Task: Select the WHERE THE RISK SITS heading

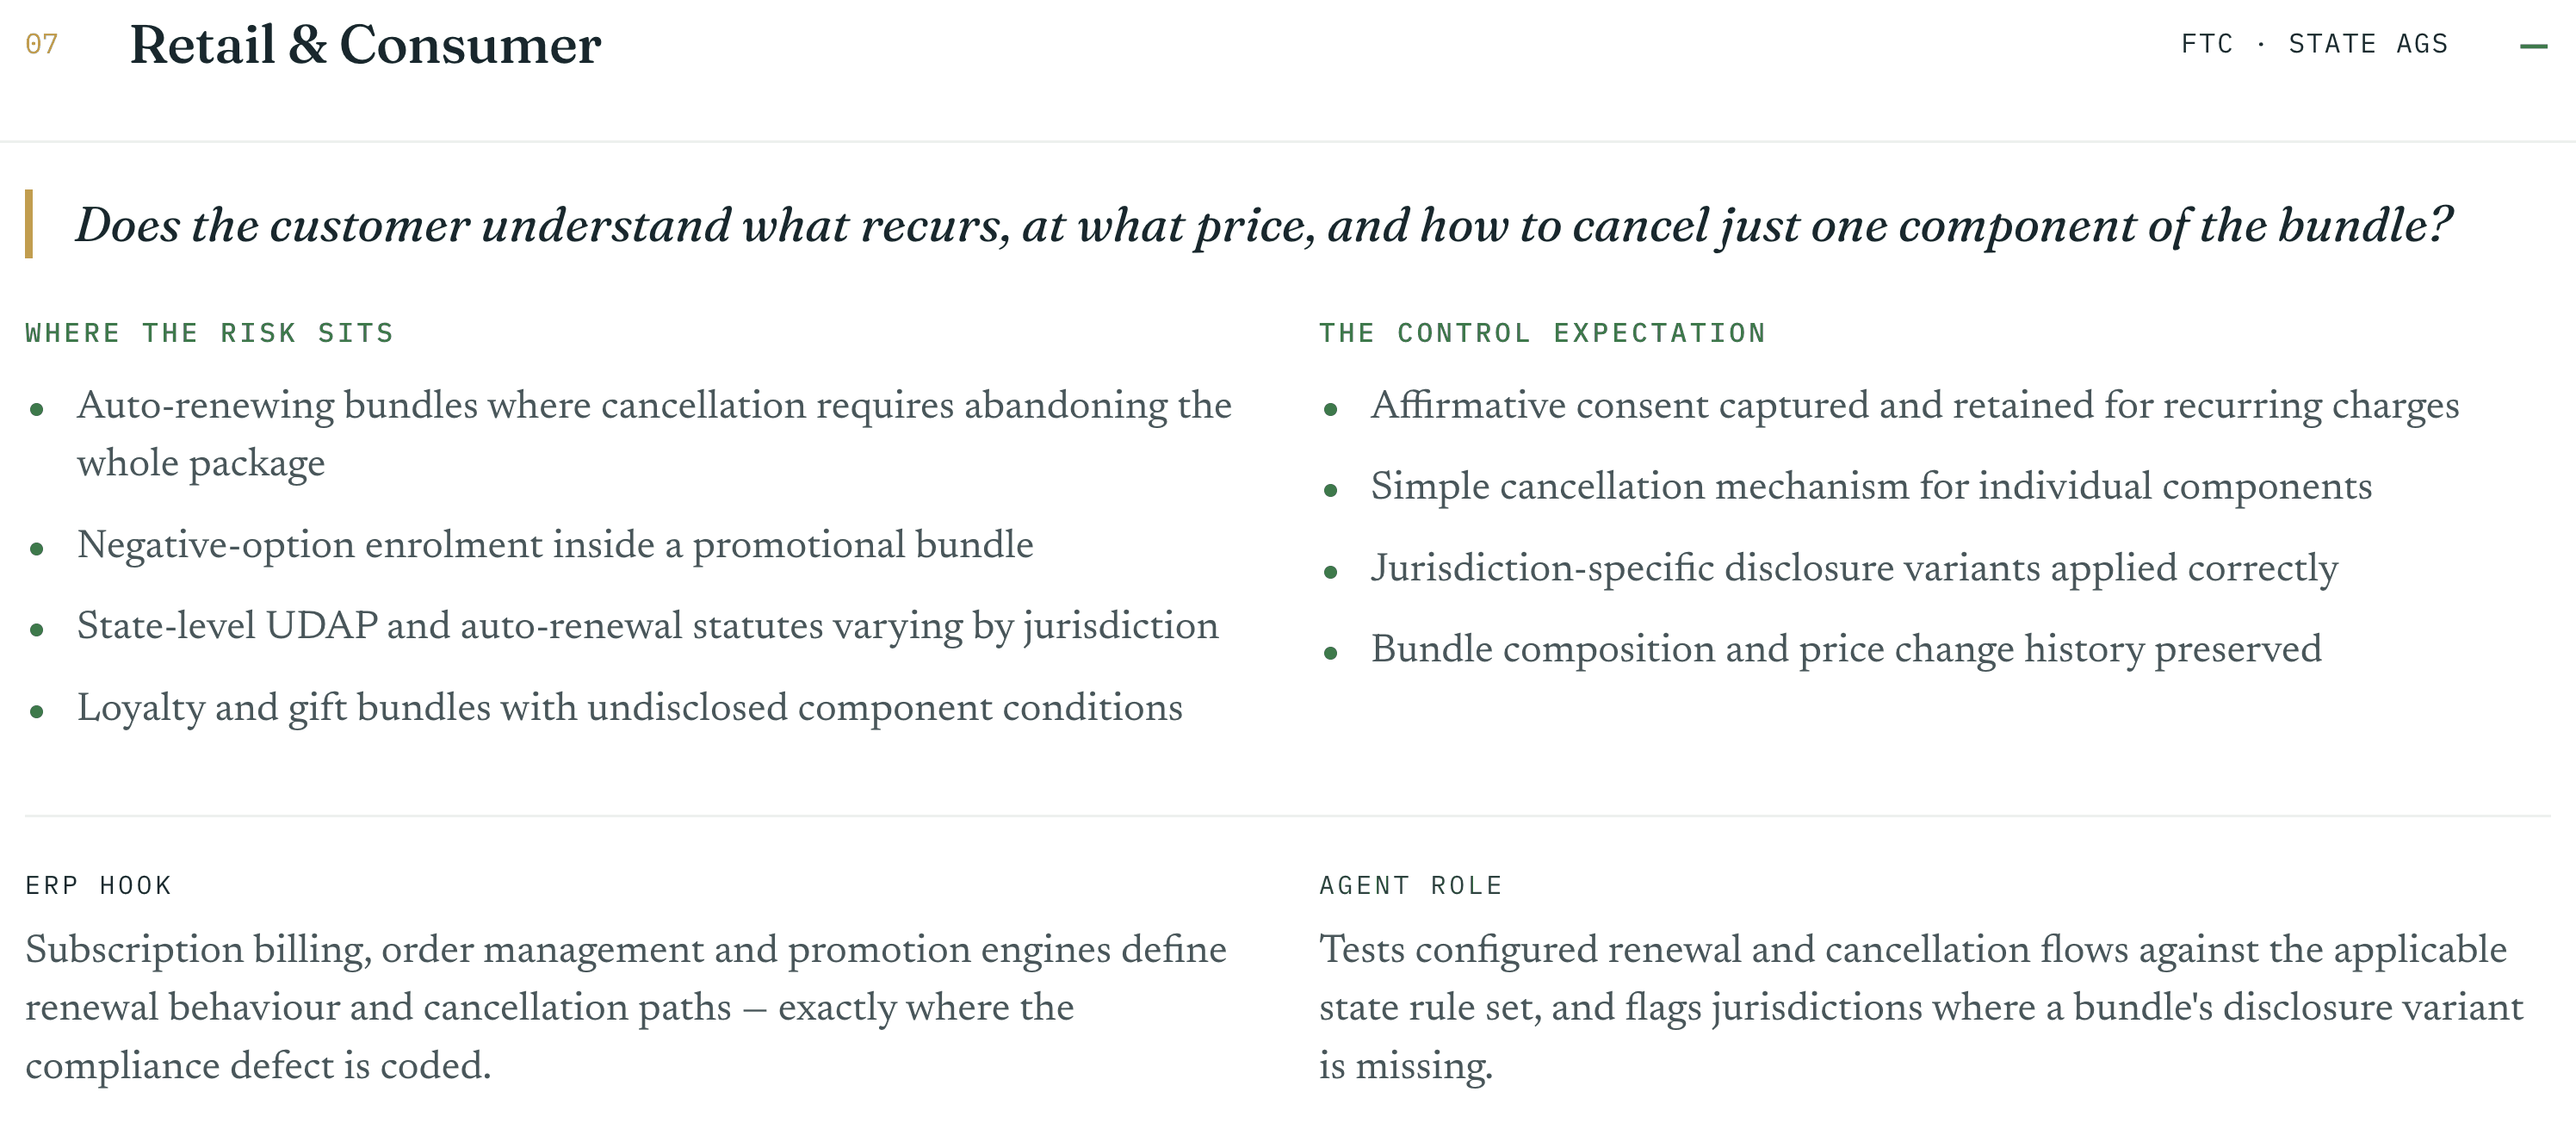Action: [x=210, y=333]
